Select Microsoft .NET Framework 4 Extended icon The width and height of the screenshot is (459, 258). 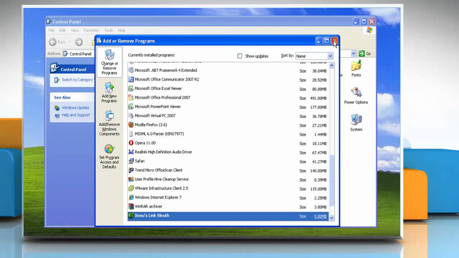coord(131,71)
